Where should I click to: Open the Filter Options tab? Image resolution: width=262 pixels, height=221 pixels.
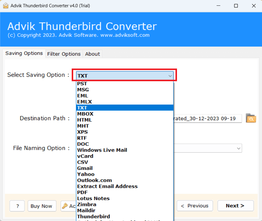tap(64, 54)
